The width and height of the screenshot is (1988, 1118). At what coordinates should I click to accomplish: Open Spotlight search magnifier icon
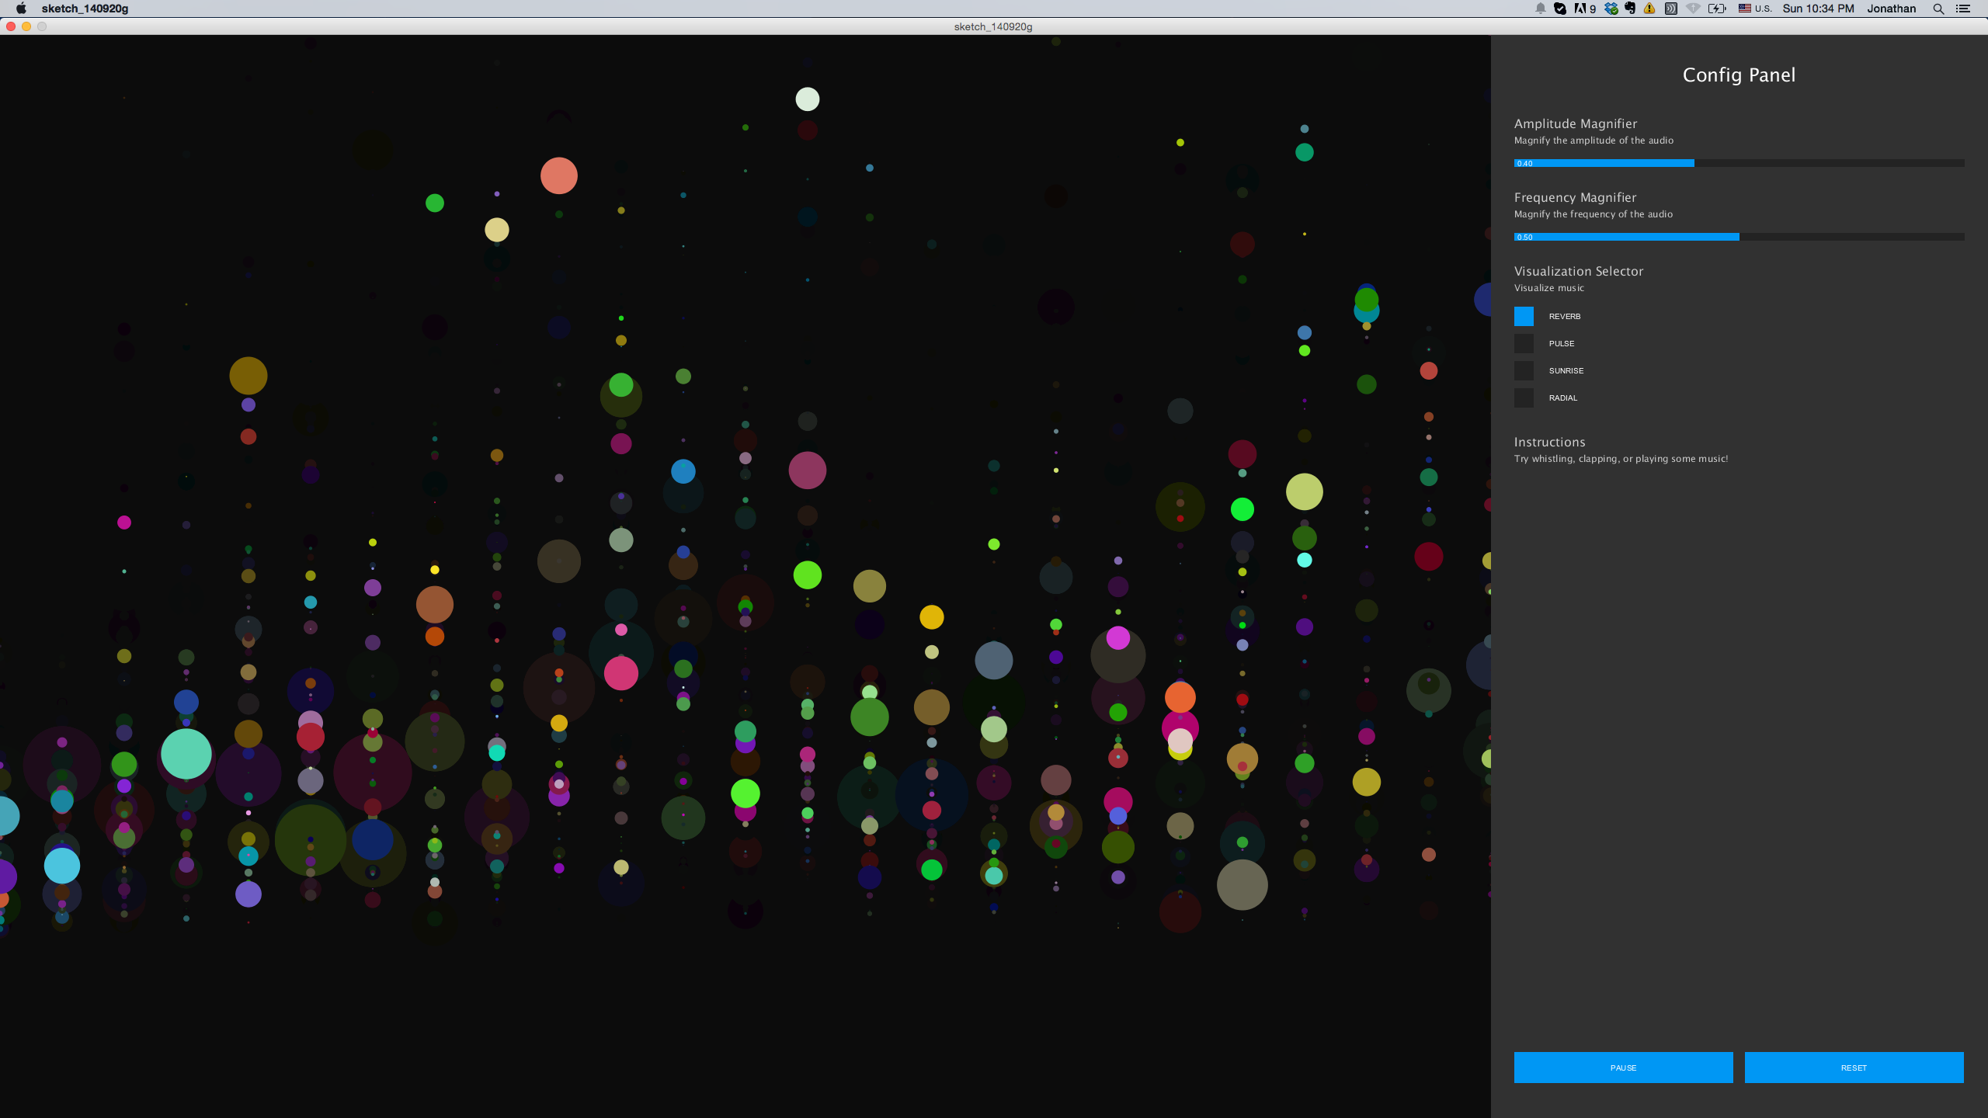1938,9
